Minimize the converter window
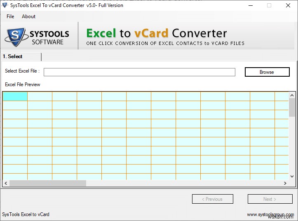Image resolution: width=298 pixels, height=221 pixels. (251, 5)
